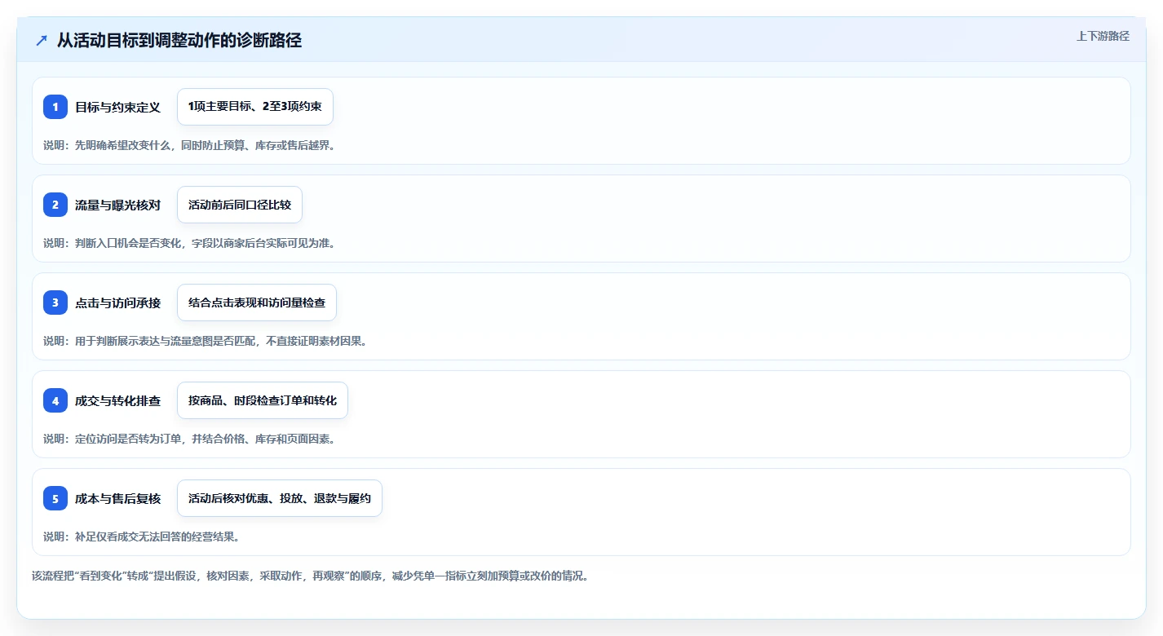Click the 1项主要目标、2至3项约束 chip
This screenshot has height=636, width=1163.
tap(255, 107)
